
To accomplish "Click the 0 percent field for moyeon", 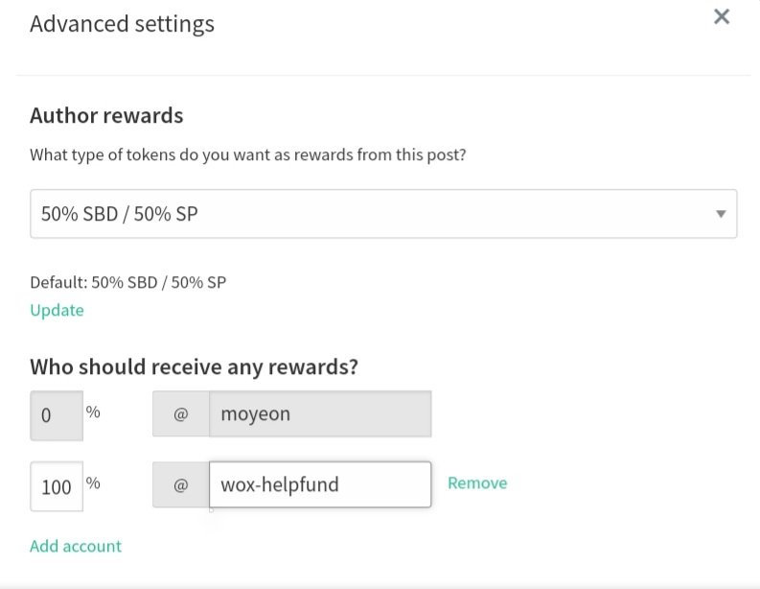I will [56, 415].
